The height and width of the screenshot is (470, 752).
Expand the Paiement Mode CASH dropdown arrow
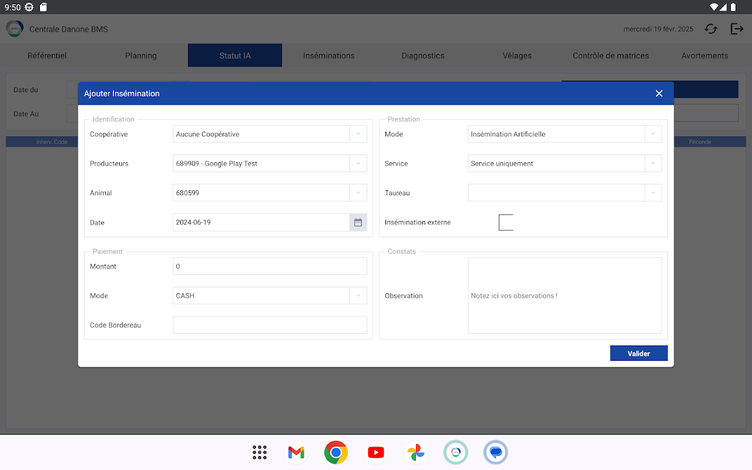[x=358, y=296]
